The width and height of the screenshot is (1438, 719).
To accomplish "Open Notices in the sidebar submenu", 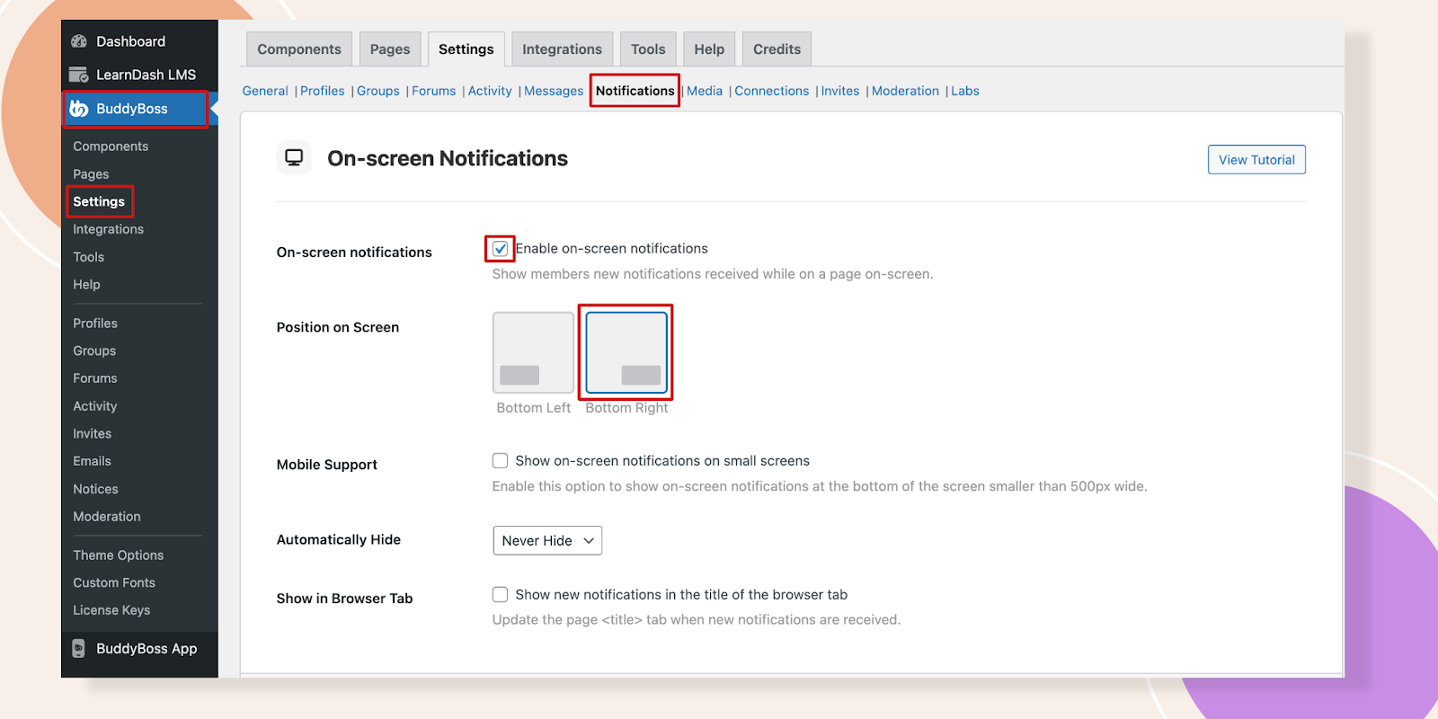I will pyautogui.click(x=96, y=489).
